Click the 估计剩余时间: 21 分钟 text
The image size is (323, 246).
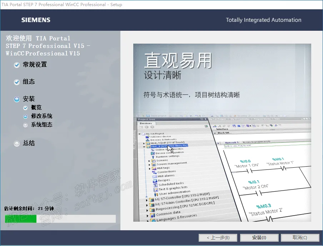pos(29,208)
